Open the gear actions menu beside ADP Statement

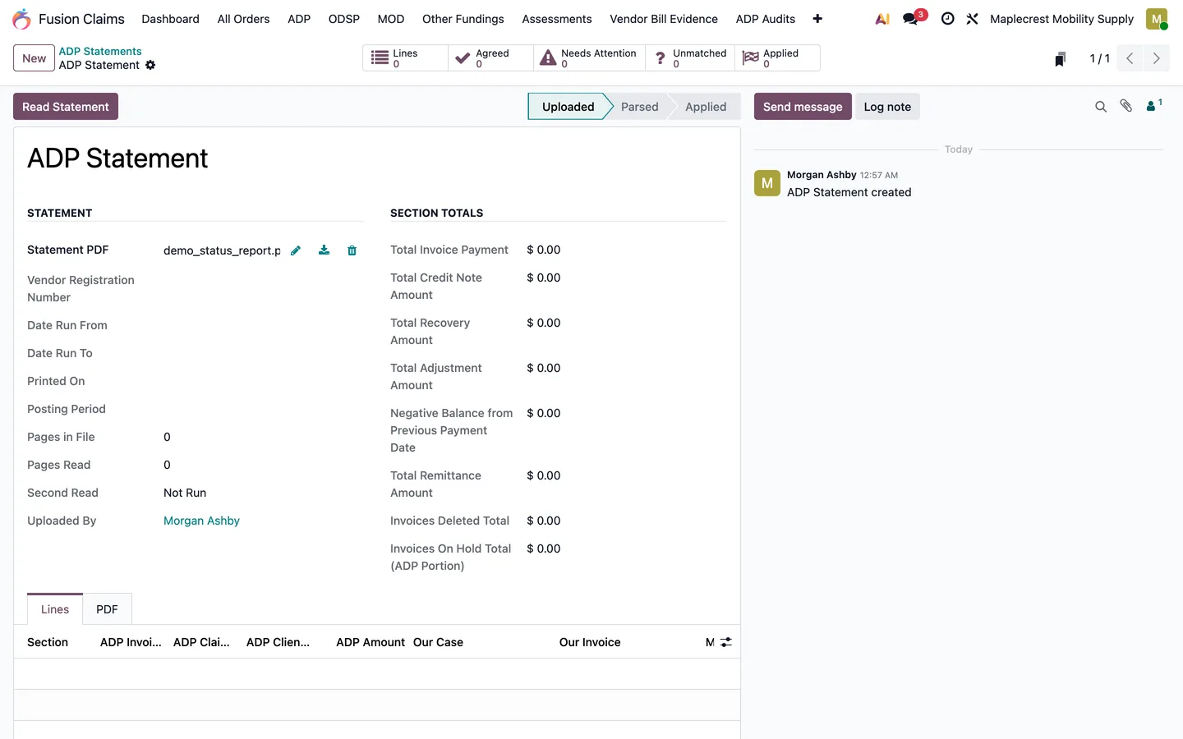150,65
